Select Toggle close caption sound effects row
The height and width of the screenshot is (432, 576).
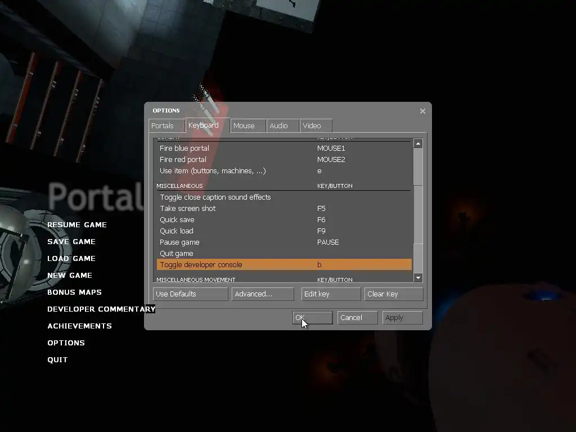click(x=284, y=197)
